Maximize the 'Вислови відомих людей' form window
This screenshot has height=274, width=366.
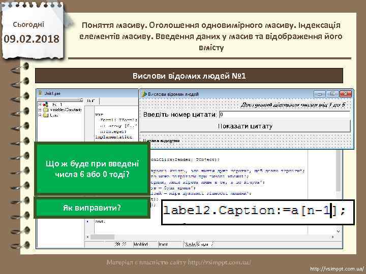coord(332,94)
